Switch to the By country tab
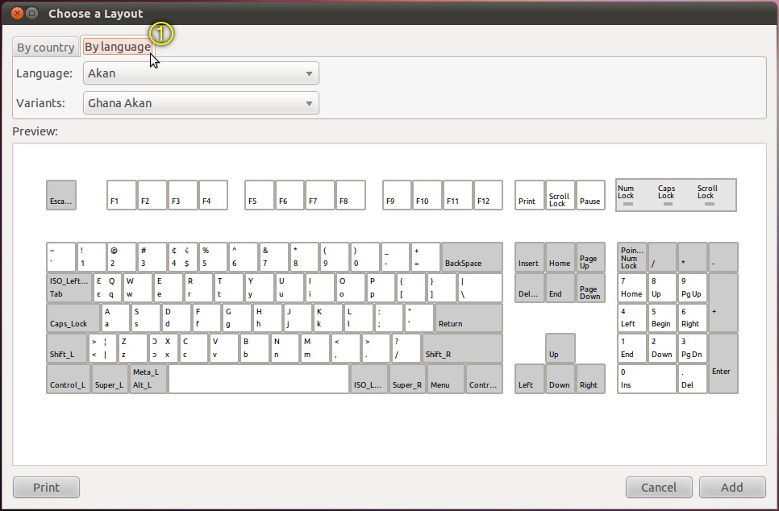The height and width of the screenshot is (511, 779). pyautogui.click(x=44, y=47)
